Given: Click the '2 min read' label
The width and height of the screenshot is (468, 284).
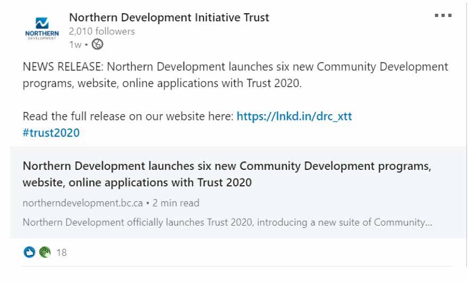Looking at the screenshot, I should click(x=176, y=203).
